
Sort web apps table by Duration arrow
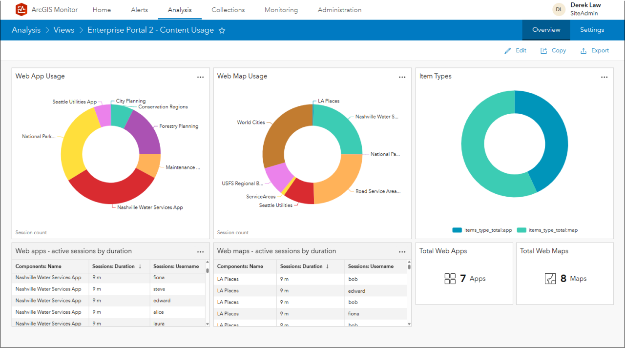pos(140,266)
